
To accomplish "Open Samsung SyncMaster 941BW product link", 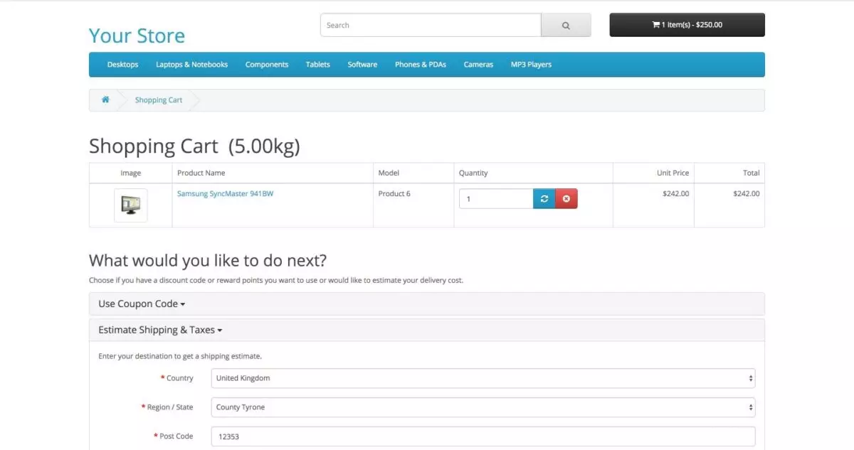I will (x=225, y=193).
